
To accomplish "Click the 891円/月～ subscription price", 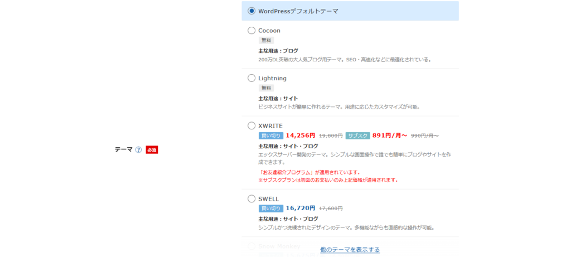I will point(390,135).
